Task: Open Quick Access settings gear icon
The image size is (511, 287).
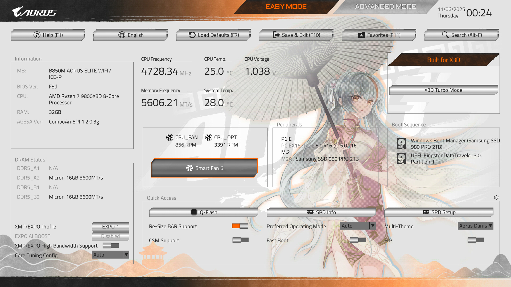Action: coord(496,197)
